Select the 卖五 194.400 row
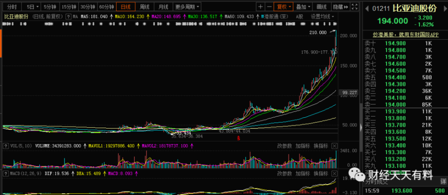 (x=404, y=78)
